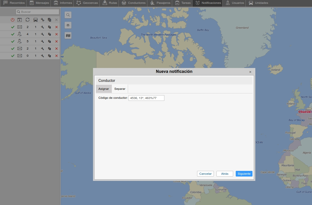
Task: Disable the third notification via green checkmark
Action: pyautogui.click(x=13, y=41)
